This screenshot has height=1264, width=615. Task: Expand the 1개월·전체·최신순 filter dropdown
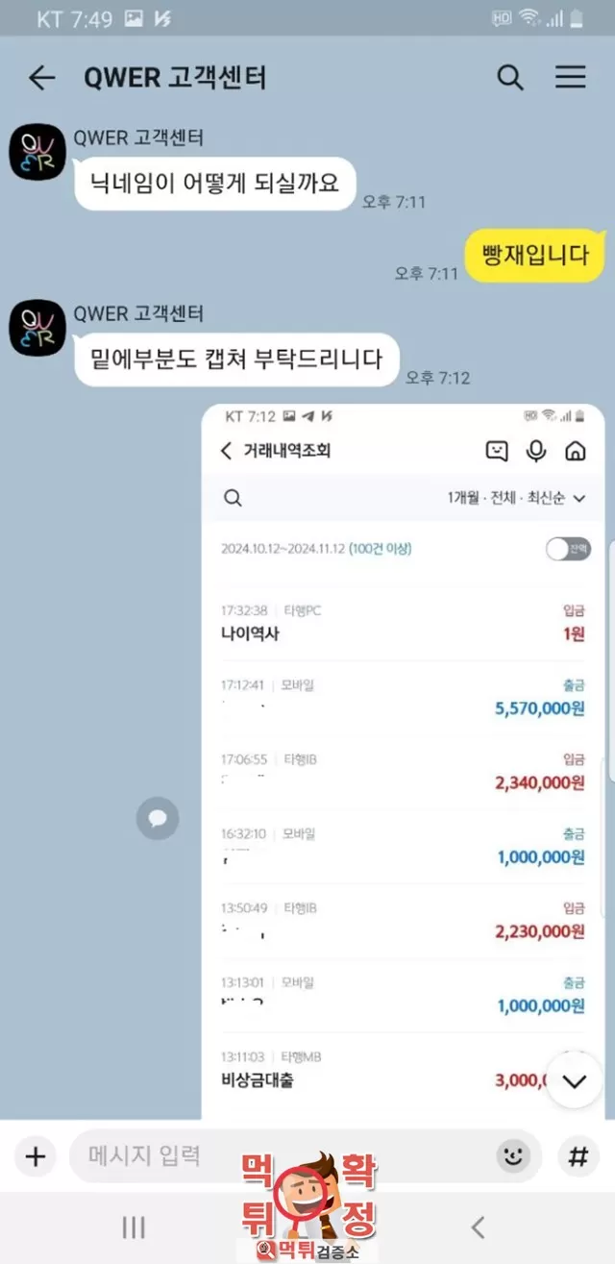[516, 498]
